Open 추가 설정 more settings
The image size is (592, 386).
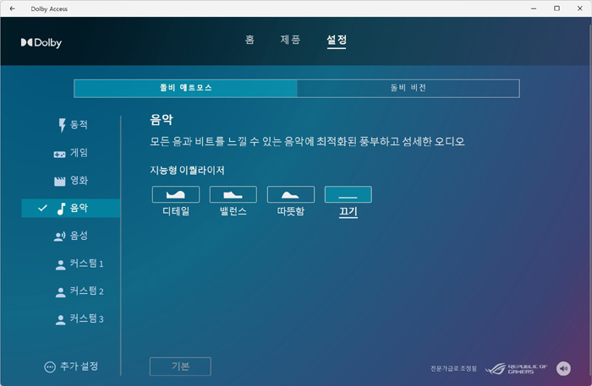[71, 367]
